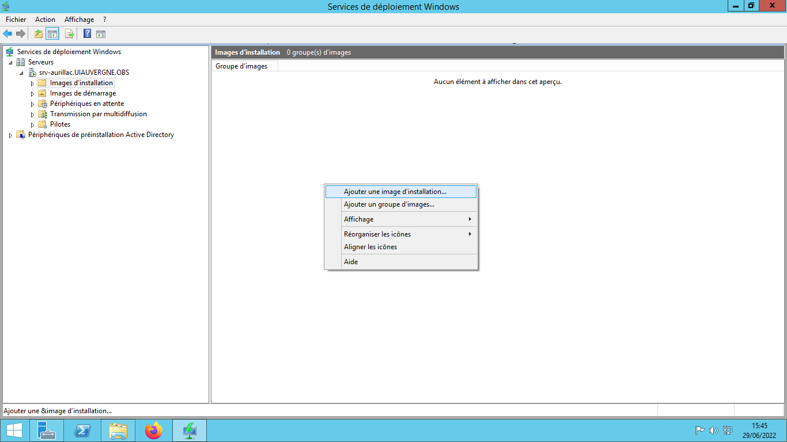Click the blue Back arrow in toolbar

tap(7, 34)
